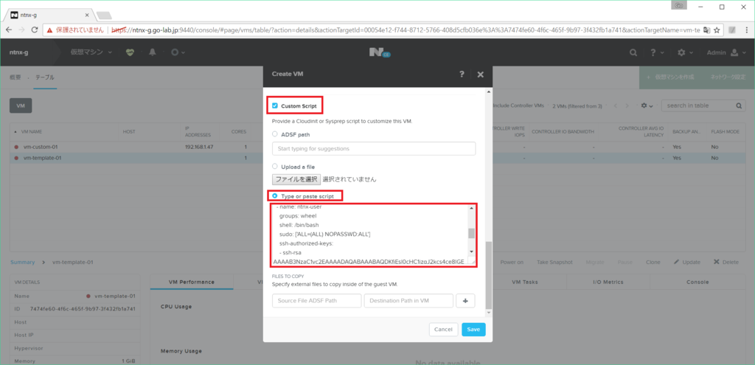Click the Delete X action
This screenshot has height=365, width=755.
click(x=726, y=262)
